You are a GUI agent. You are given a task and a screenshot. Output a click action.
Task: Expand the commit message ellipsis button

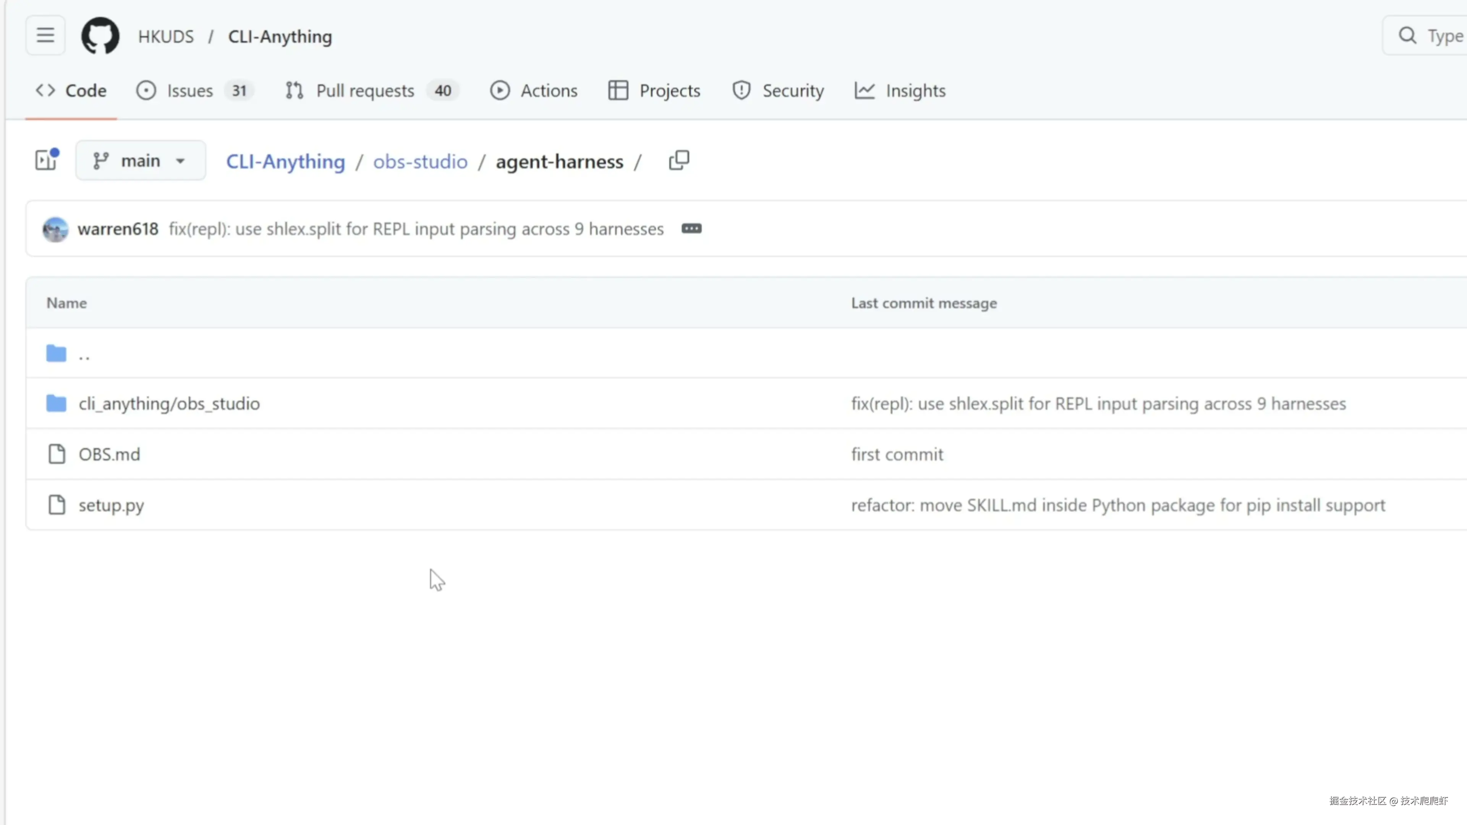pyautogui.click(x=691, y=229)
